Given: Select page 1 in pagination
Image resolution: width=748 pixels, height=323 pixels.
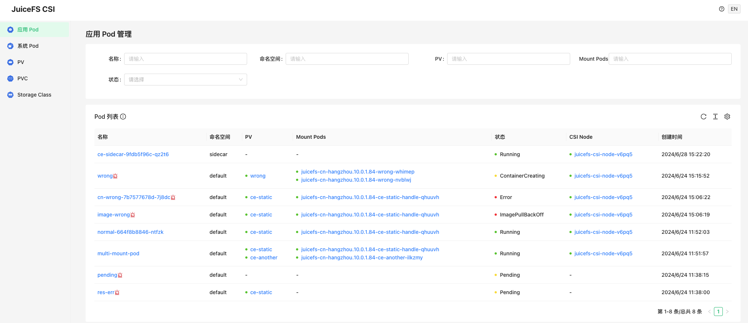Looking at the screenshot, I should (x=718, y=312).
